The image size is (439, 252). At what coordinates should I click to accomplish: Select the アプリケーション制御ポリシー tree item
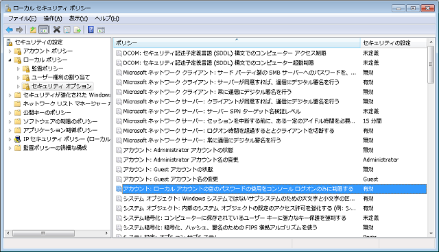click(x=60, y=130)
